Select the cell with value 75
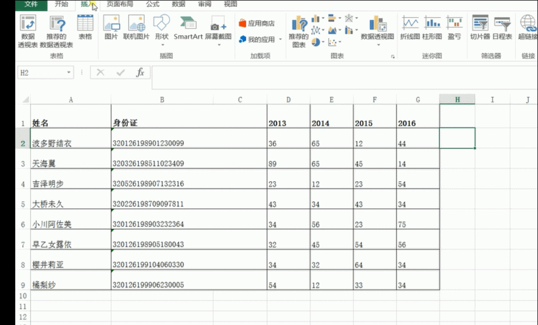Image resolution: width=538 pixels, height=325 pixels. [418, 220]
